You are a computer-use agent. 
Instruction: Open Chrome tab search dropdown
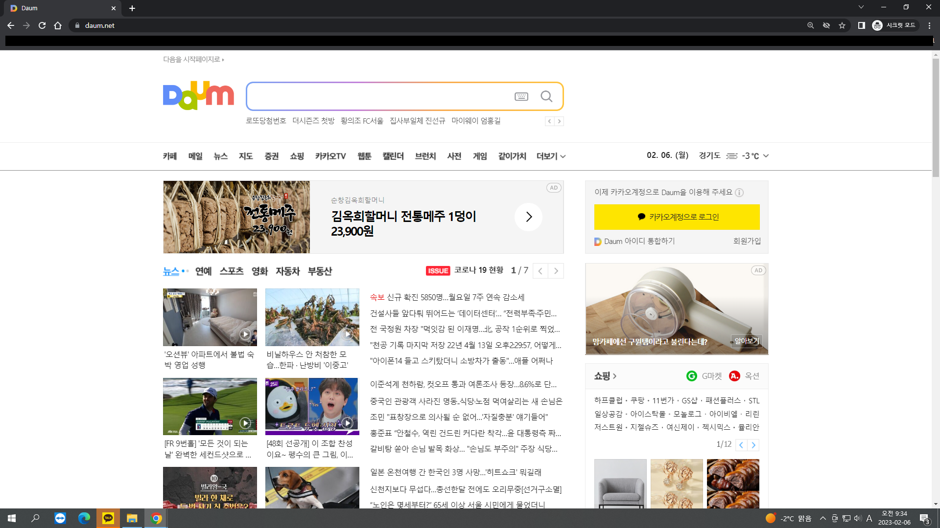pos(861,7)
